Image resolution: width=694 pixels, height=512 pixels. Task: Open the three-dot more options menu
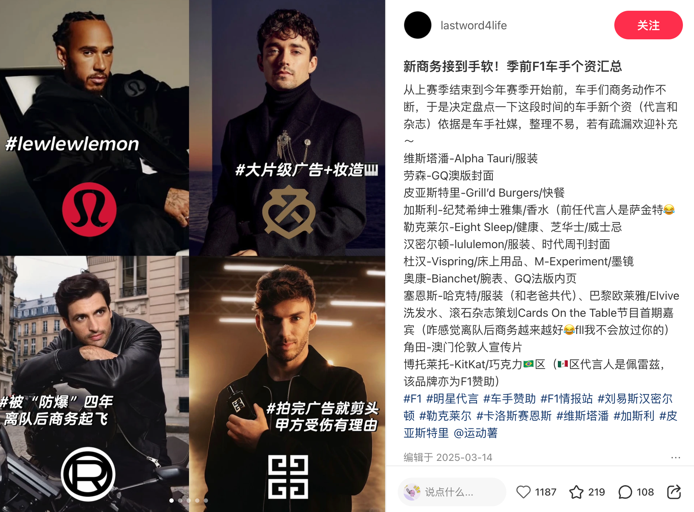click(675, 457)
